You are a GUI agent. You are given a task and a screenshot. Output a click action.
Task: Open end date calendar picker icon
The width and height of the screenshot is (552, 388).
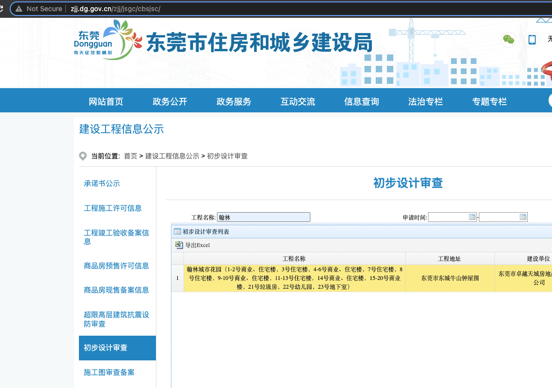point(523,217)
